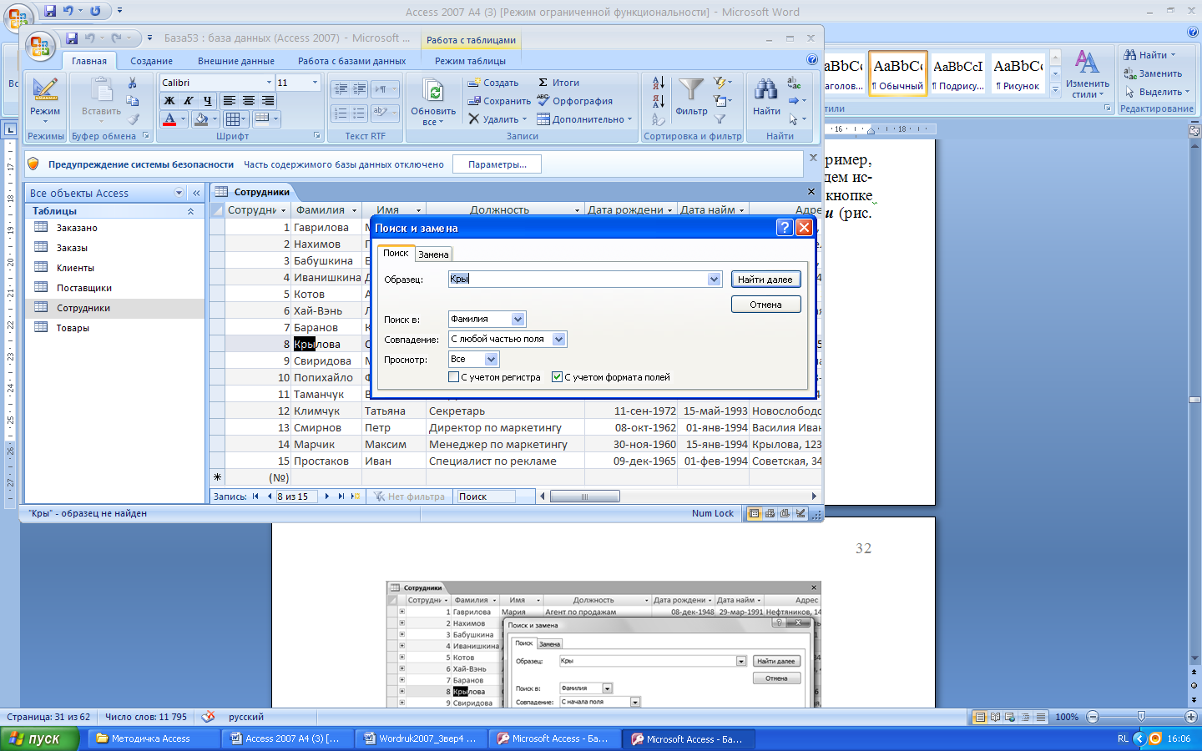Switch to Замена tab in dialog
Viewport: 1202px width, 751px height.
(433, 255)
